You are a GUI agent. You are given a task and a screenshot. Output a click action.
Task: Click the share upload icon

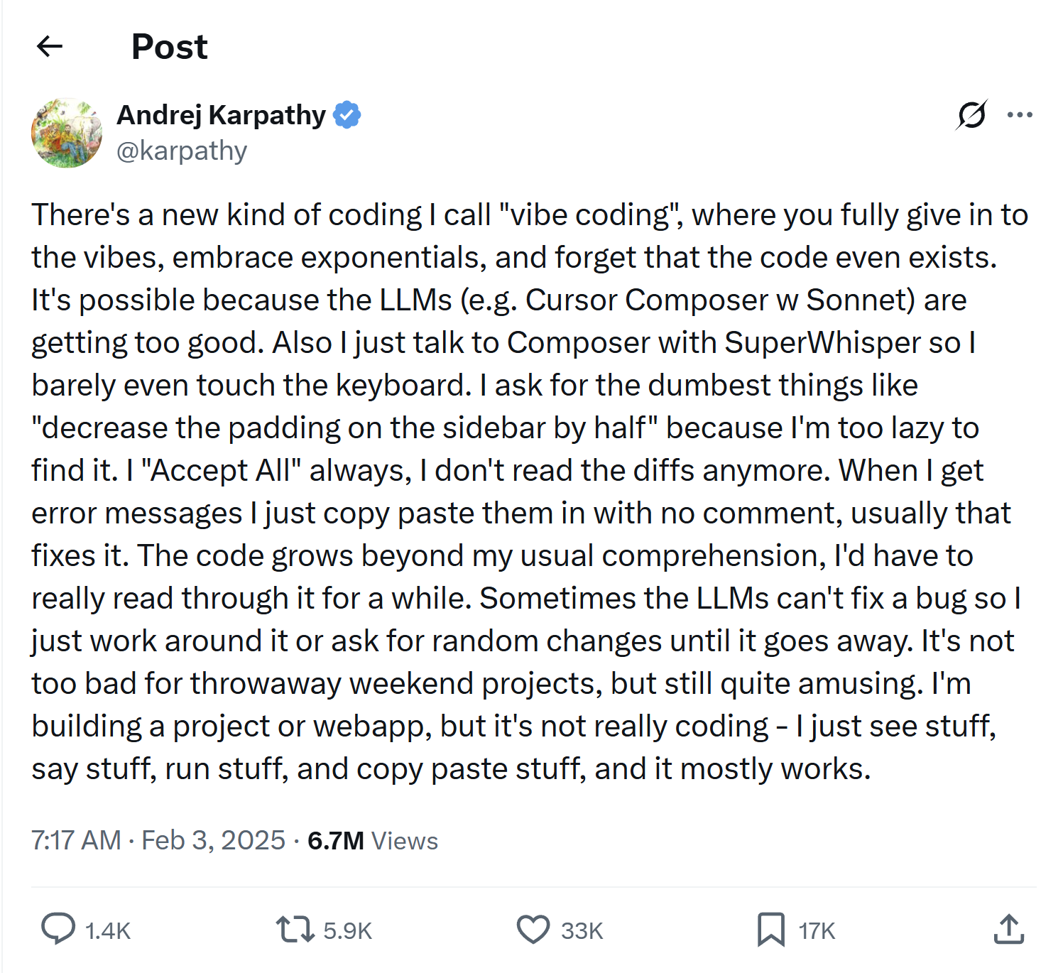pos(1008,929)
